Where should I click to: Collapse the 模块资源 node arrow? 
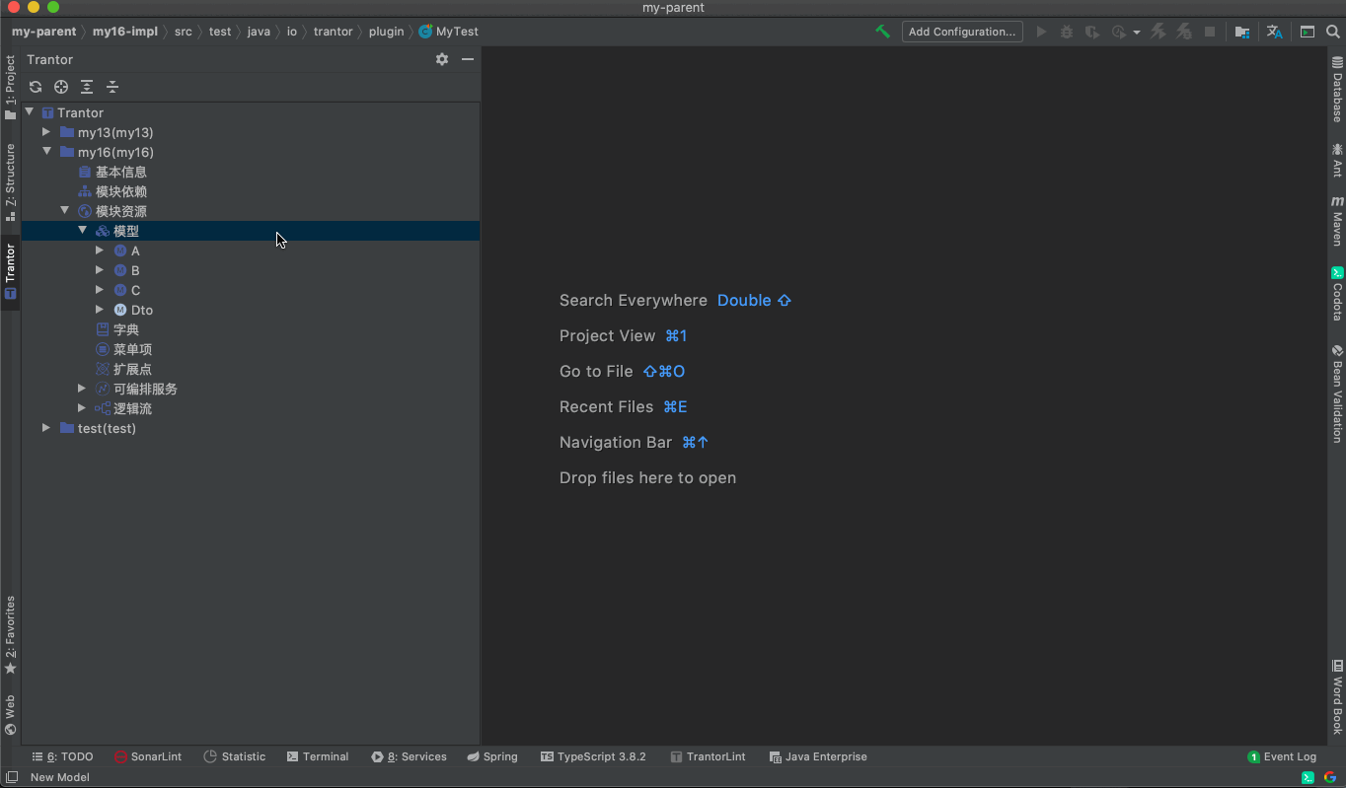(64, 211)
